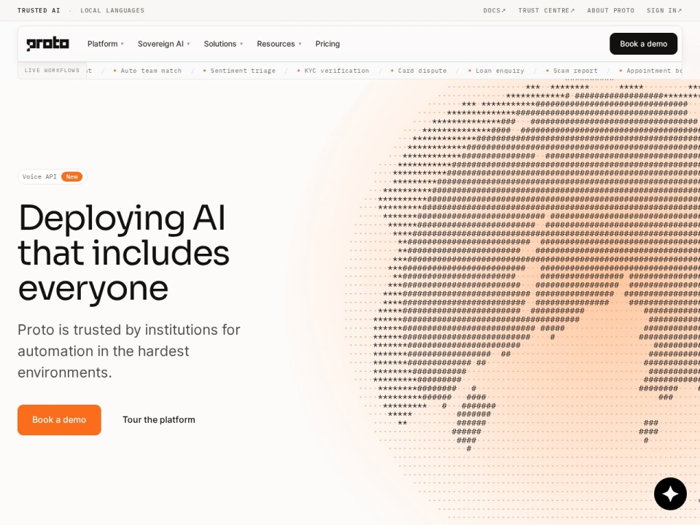Click the Scam report workflow

(572, 71)
